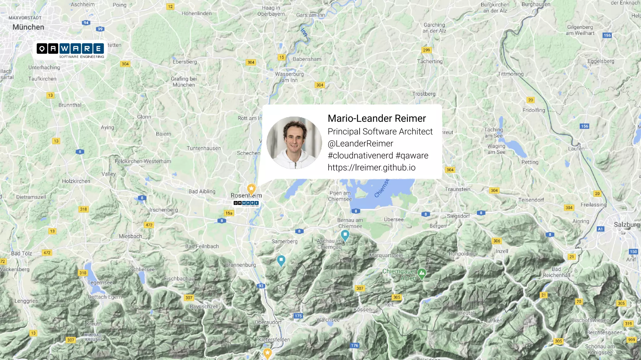641x360 pixels.
Task: Click the 15a road shield near Rosenheim
Action: (229, 213)
